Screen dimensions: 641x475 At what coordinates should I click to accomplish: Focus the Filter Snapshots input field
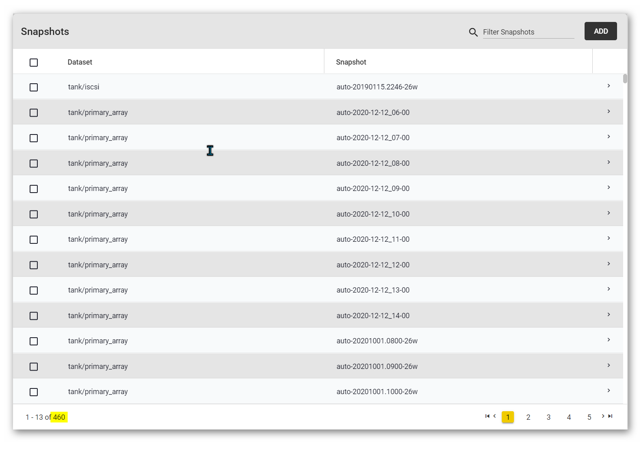click(x=529, y=32)
